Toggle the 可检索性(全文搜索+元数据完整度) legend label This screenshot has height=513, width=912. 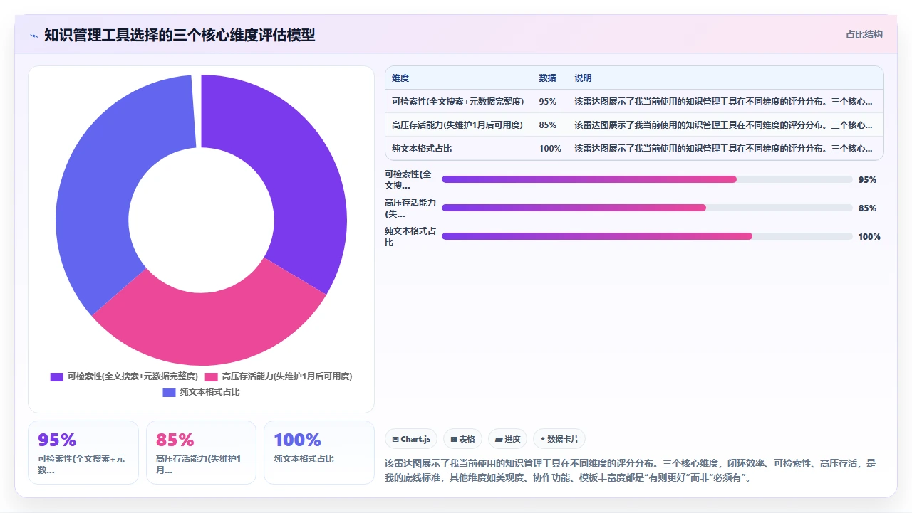[132, 376]
